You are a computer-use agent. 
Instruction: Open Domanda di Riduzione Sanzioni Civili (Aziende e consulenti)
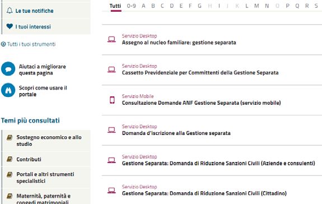pyautogui.click(x=218, y=163)
